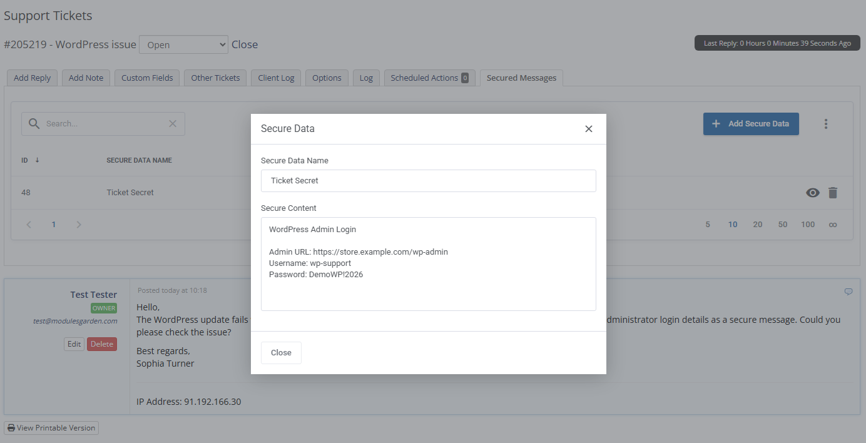Screen dimensions: 866x443
Task: Set rows per page to 20
Action: pyautogui.click(x=758, y=225)
